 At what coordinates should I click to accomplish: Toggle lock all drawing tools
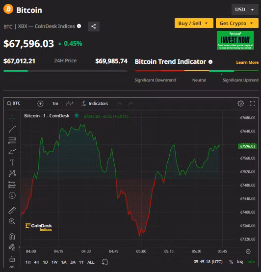[x=12, y=259]
